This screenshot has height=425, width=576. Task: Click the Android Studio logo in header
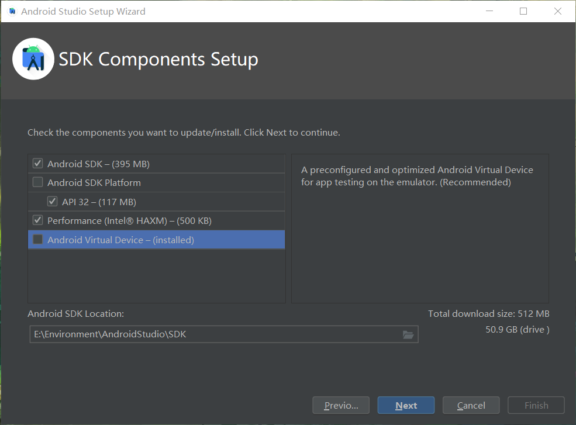(x=33, y=59)
